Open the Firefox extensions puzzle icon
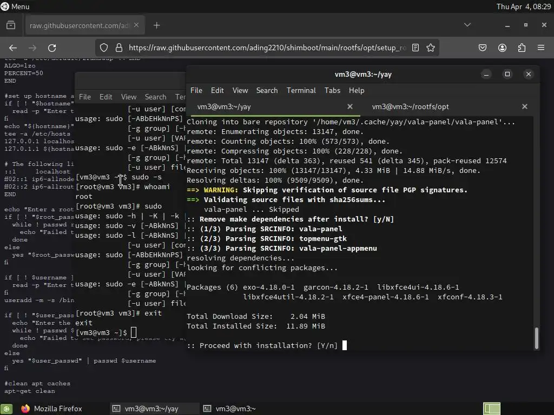This screenshot has width=554, height=415. click(x=522, y=48)
